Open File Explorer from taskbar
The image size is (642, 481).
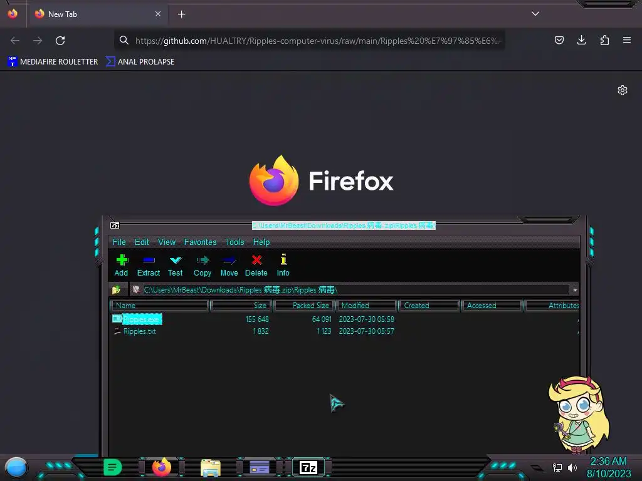211,468
